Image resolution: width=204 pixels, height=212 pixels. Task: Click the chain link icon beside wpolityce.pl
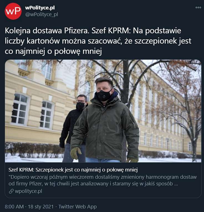11,191
